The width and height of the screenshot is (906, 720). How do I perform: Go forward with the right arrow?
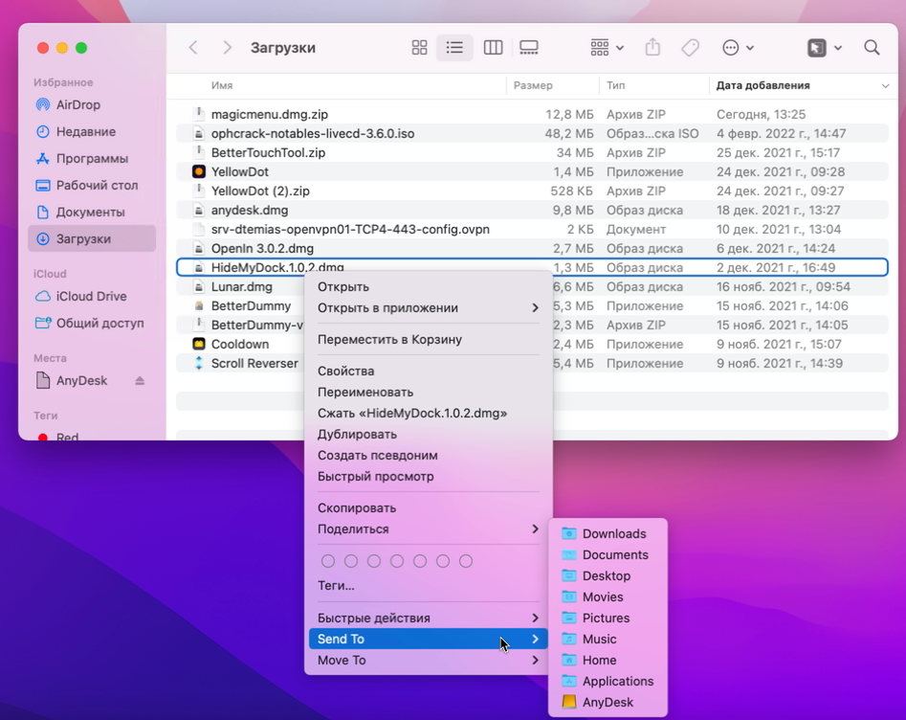click(x=227, y=48)
